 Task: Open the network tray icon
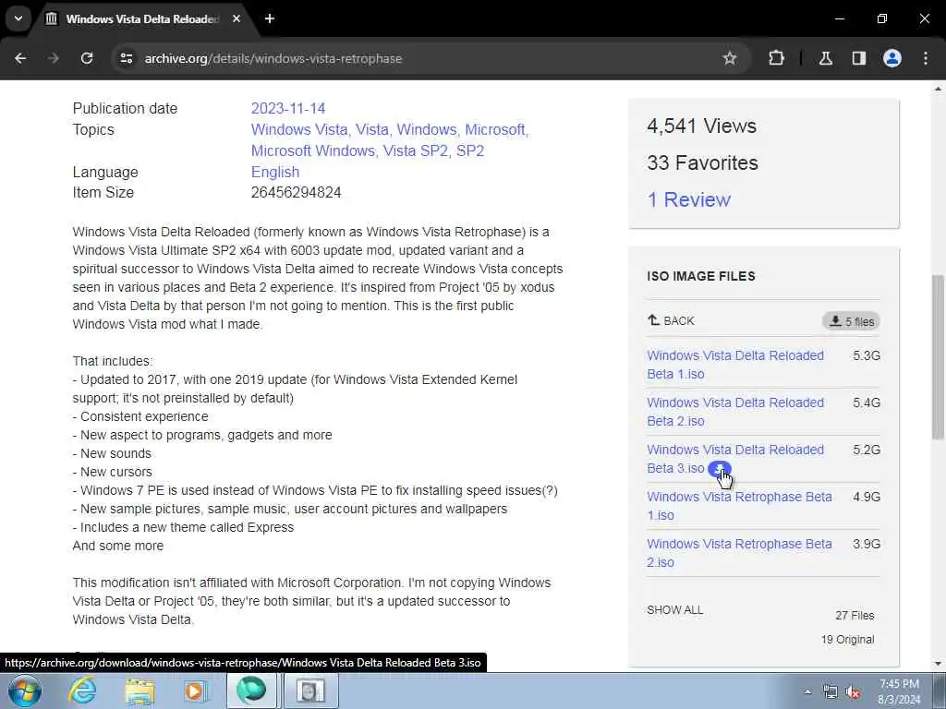pyautogui.click(x=831, y=692)
